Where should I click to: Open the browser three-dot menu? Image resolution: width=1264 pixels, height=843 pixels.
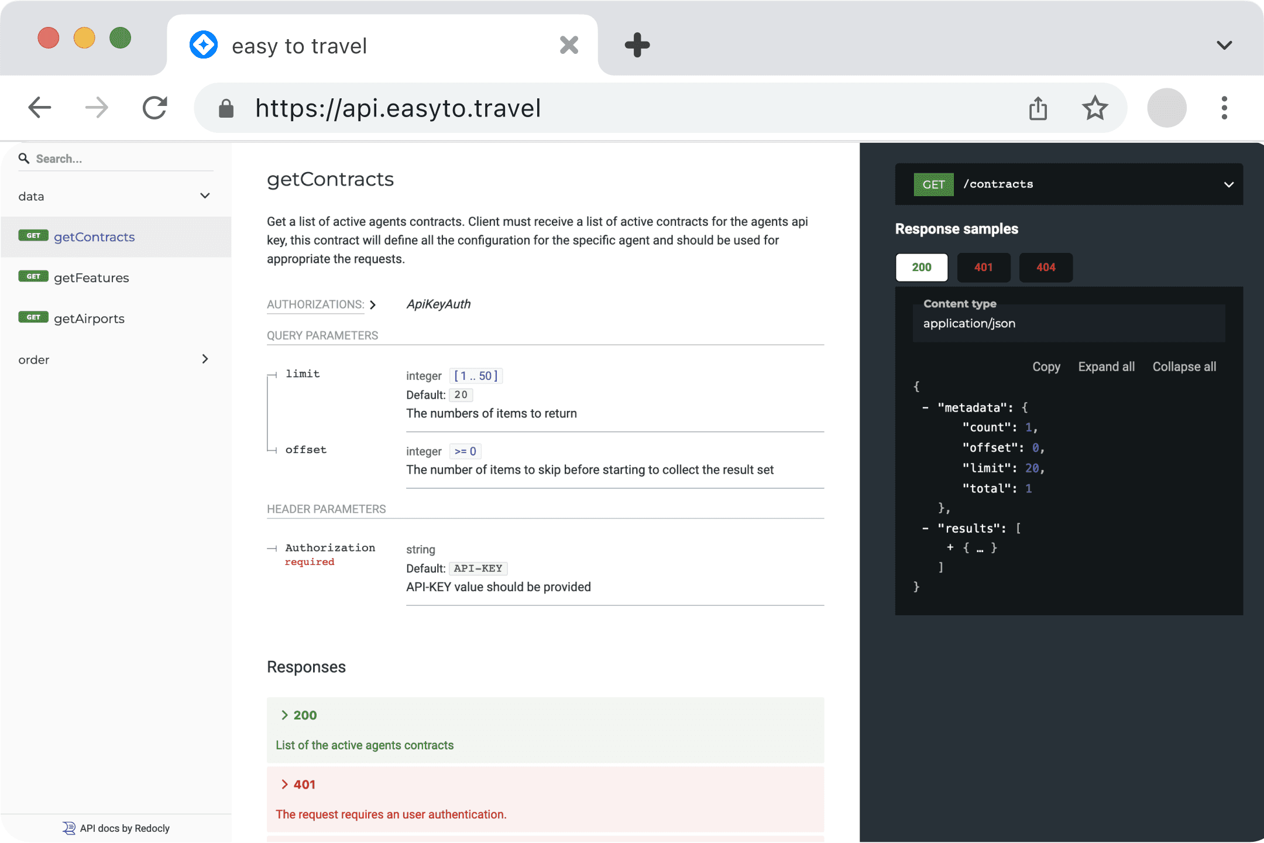pos(1224,108)
